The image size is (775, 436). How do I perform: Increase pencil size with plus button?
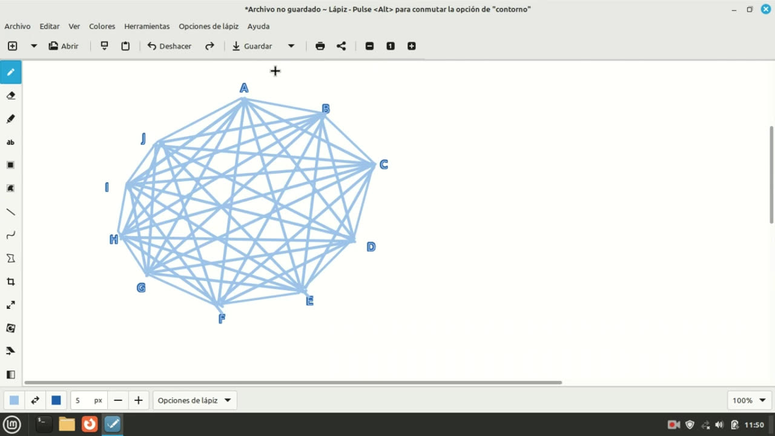(x=139, y=400)
